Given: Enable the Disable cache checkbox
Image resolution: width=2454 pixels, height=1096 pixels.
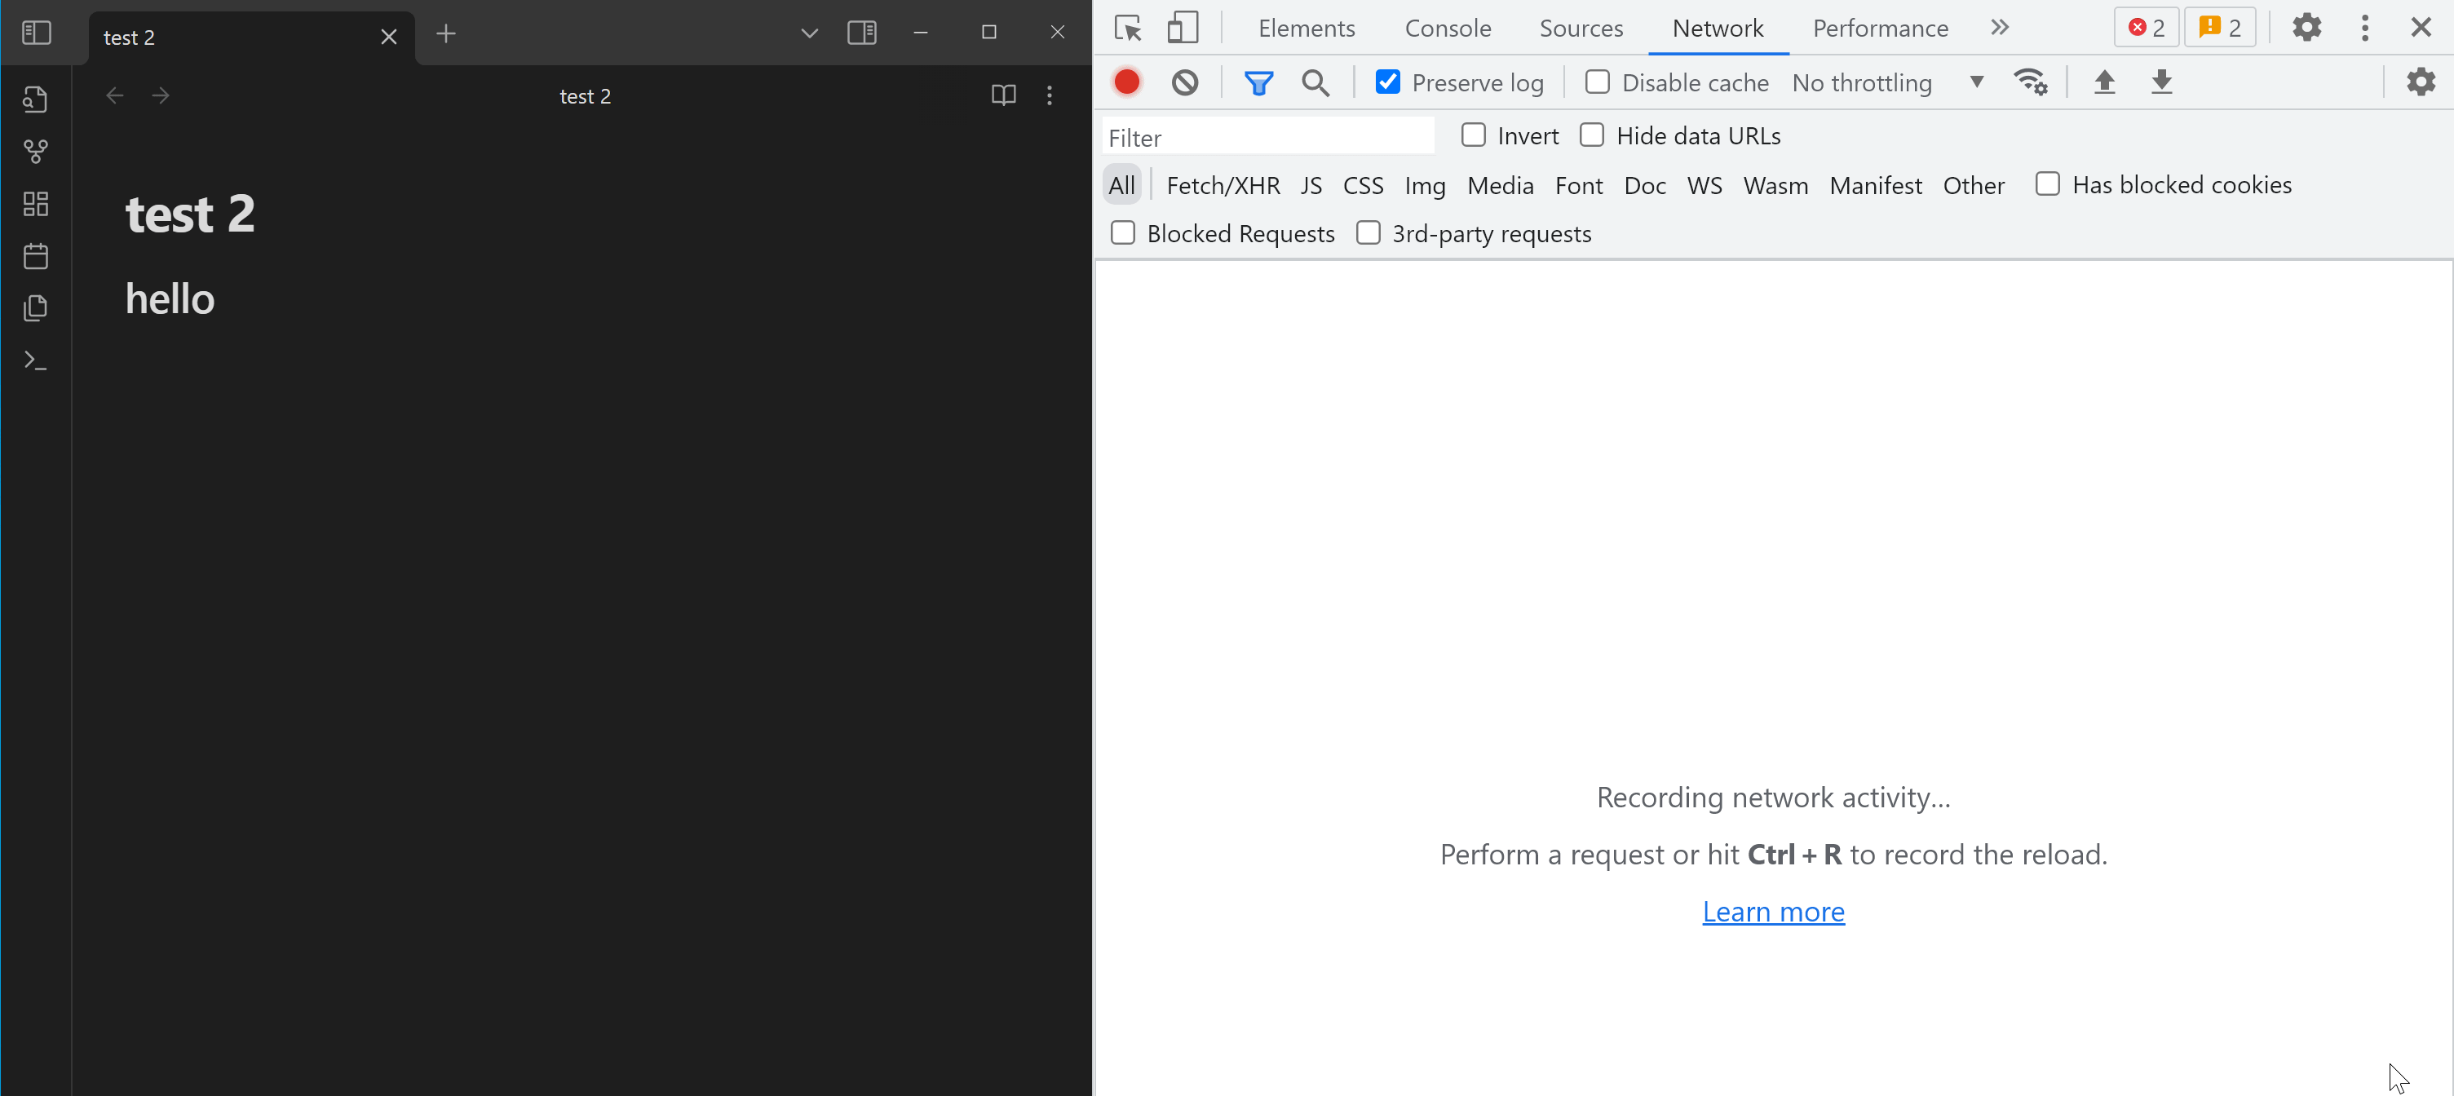Looking at the screenshot, I should pyautogui.click(x=1597, y=83).
